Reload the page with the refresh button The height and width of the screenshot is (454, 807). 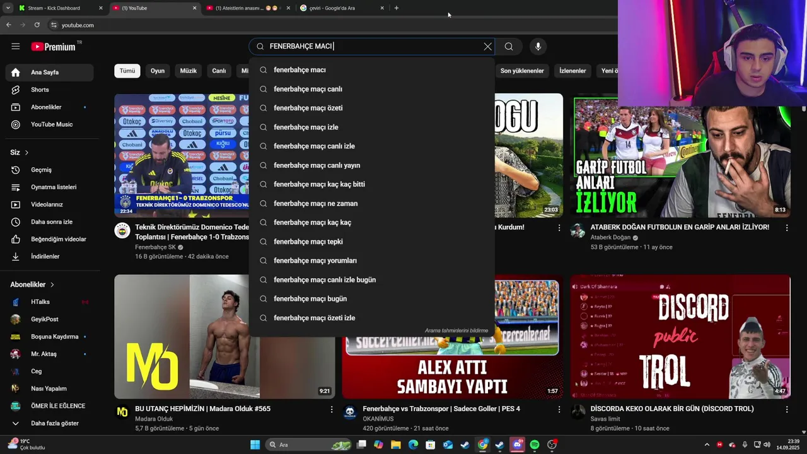tap(37, 25)
